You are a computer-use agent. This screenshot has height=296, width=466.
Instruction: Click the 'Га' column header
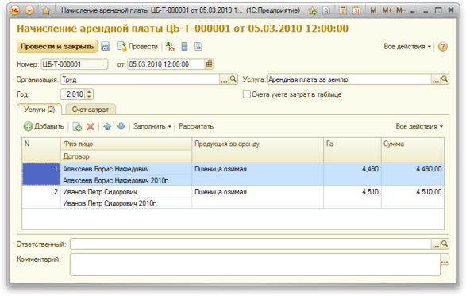352,150
